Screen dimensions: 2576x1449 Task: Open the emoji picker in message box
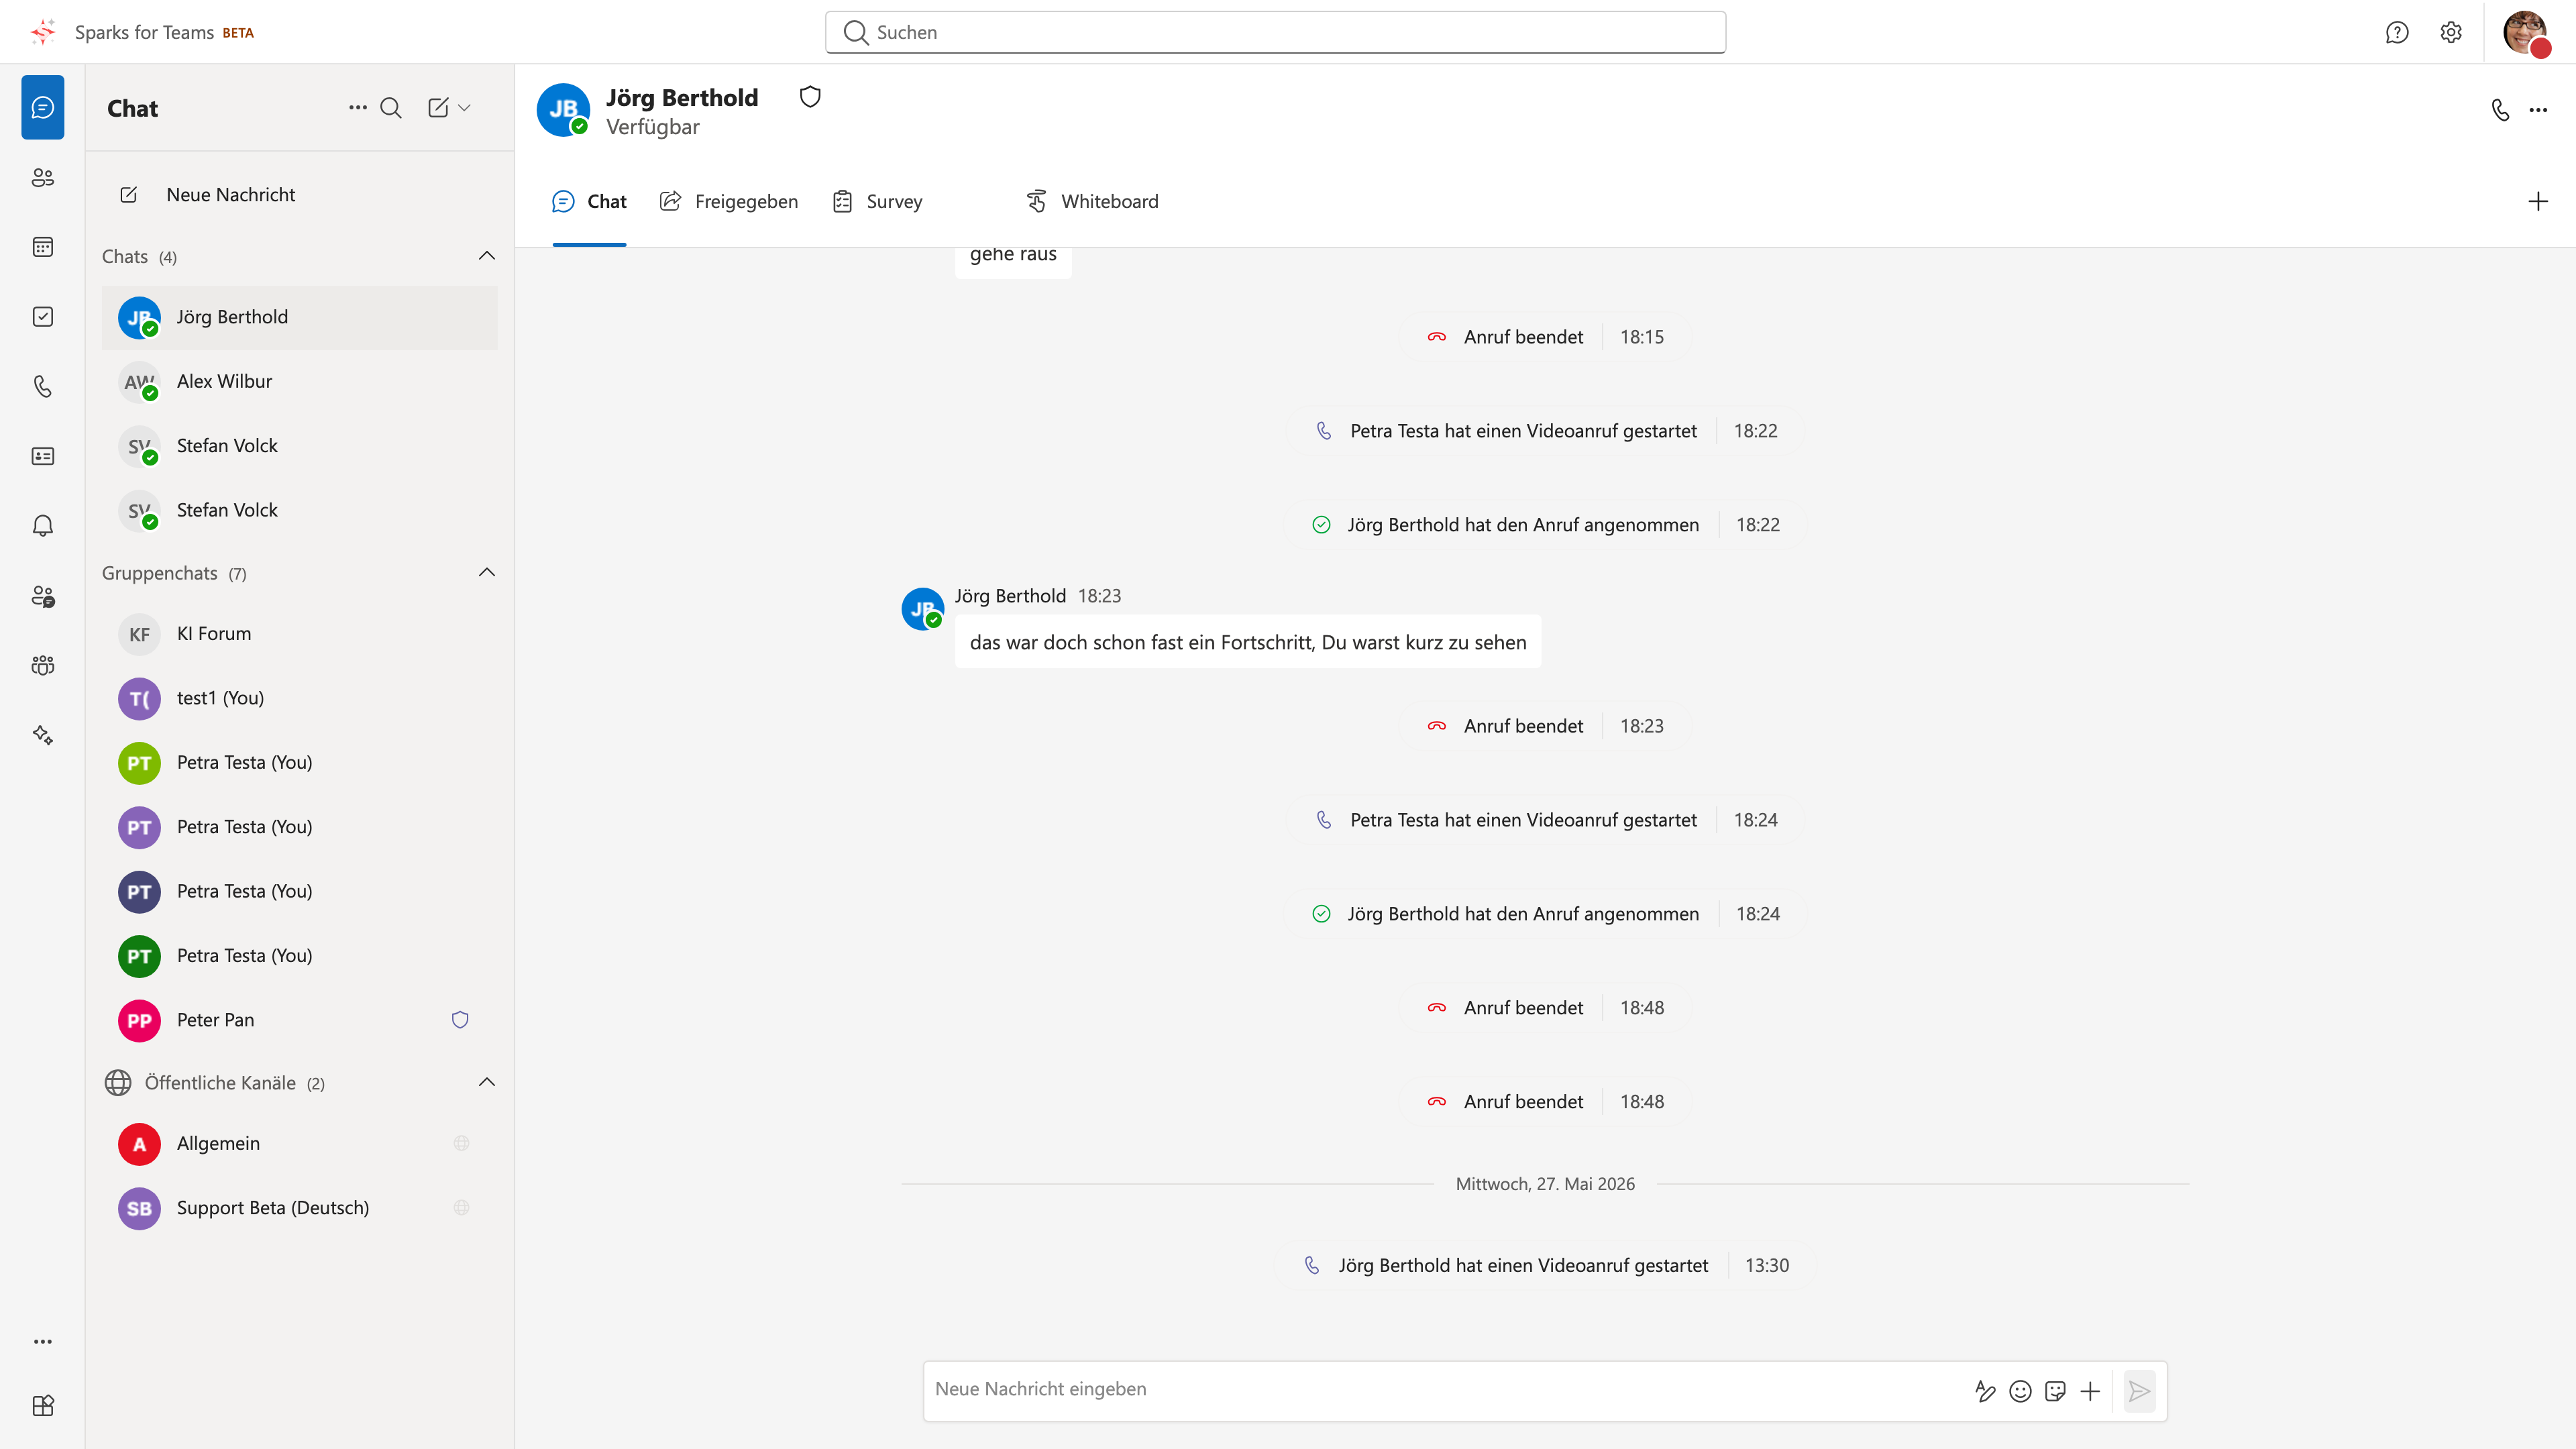[x=2020, y=1391]
